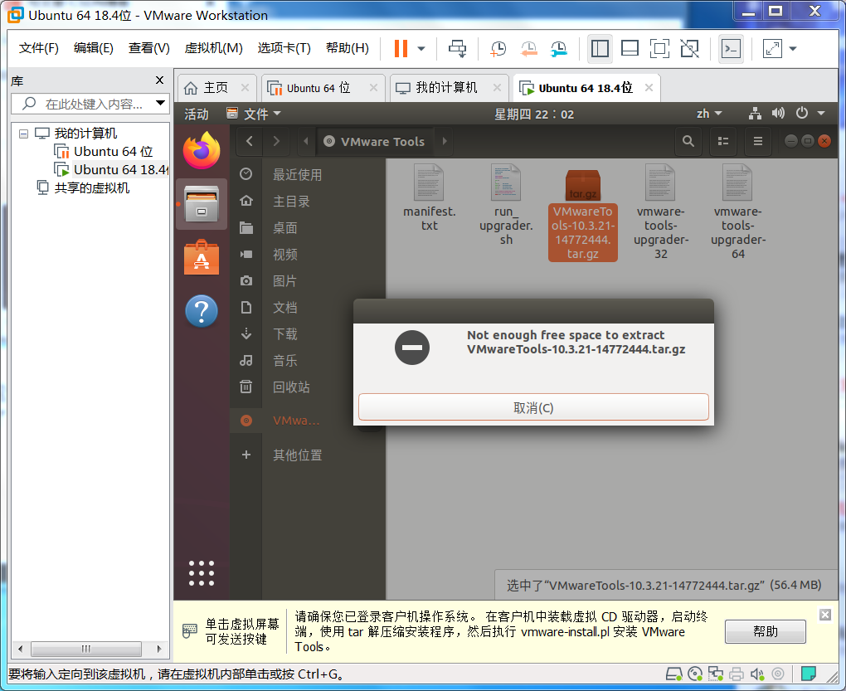Launch Firefox from the dock
Screen dimensions: 846x691
point(202,150)
